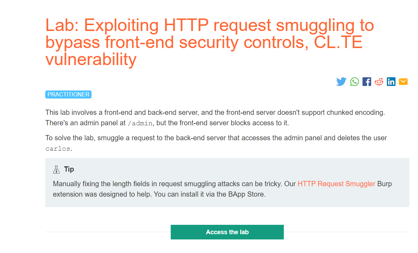This screenshot has width=418, height=253.
Task: Click the blue Twitter bird icon
Action: [341, 81]
